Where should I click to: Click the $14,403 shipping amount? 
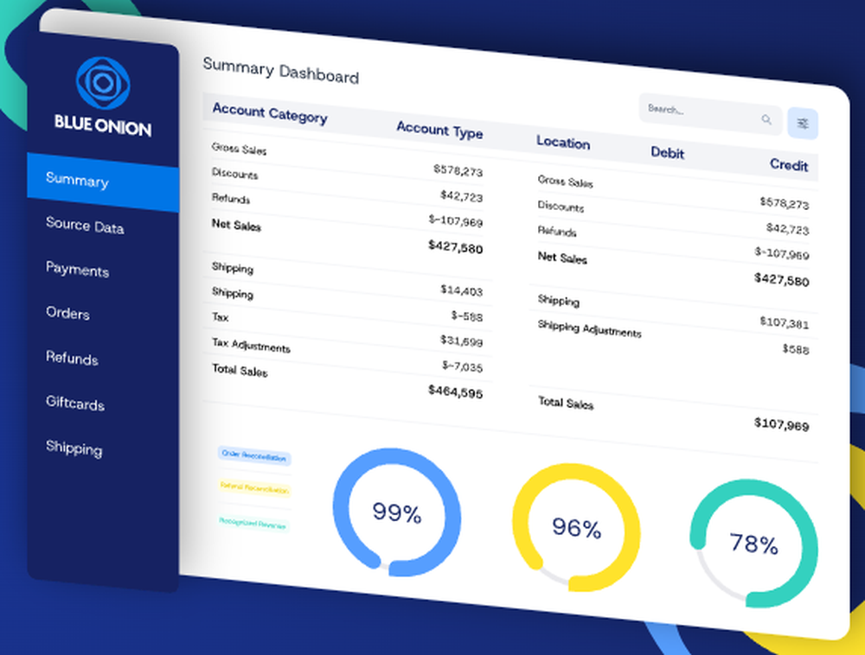point(462,290)
